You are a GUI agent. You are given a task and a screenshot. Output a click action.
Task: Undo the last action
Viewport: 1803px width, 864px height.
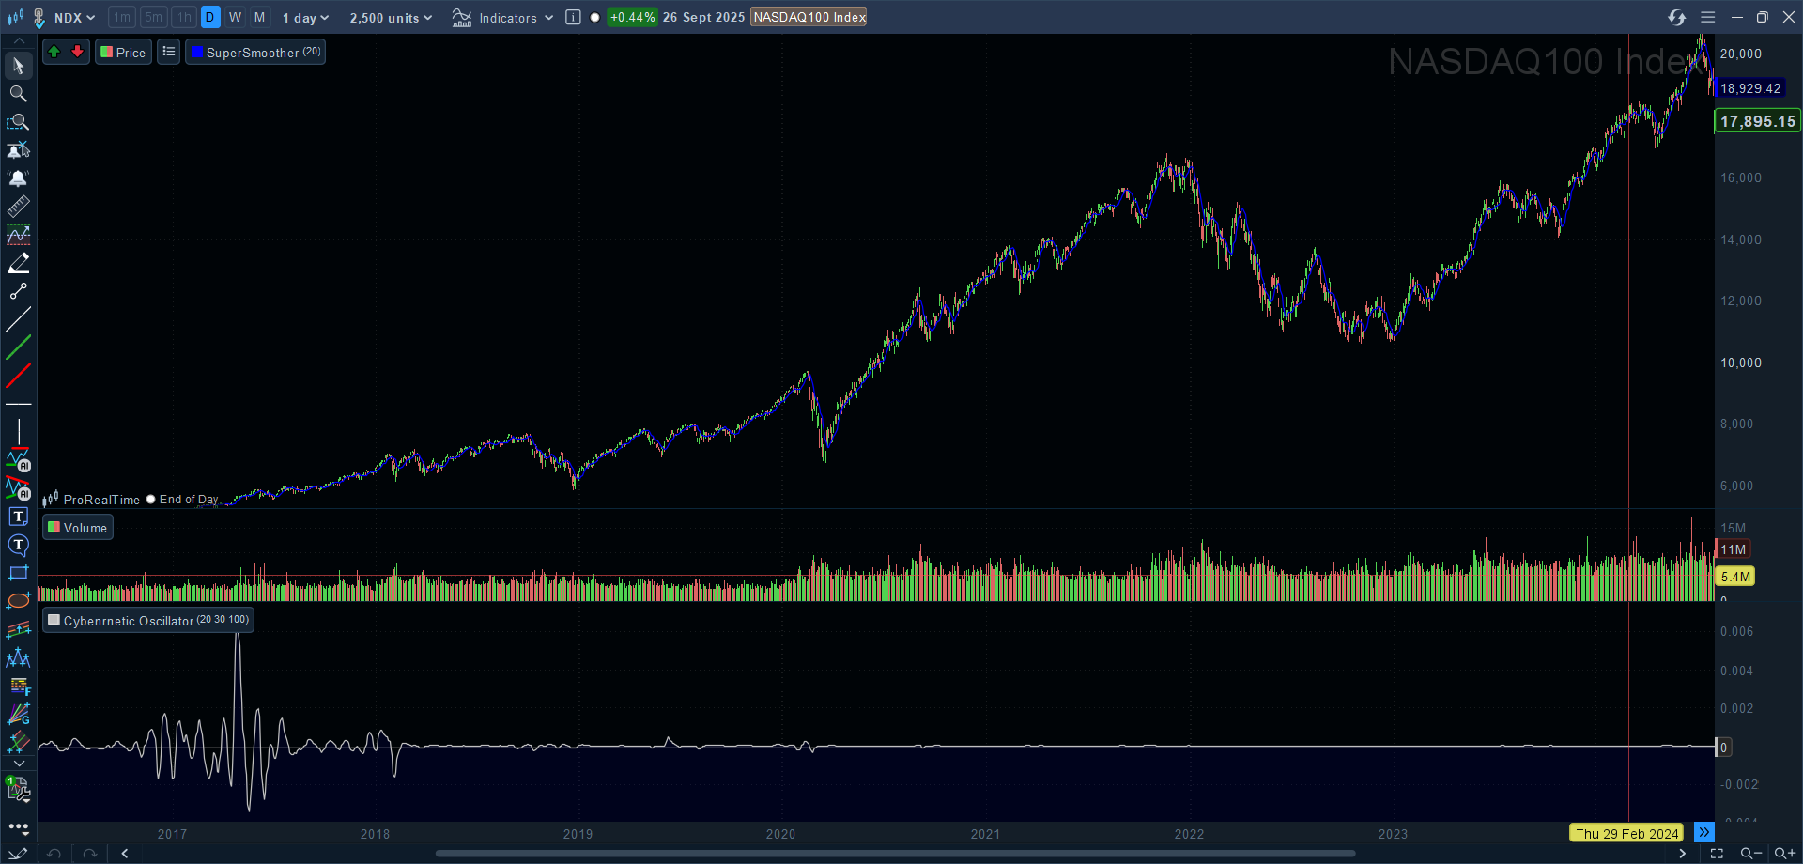(54, 854)
